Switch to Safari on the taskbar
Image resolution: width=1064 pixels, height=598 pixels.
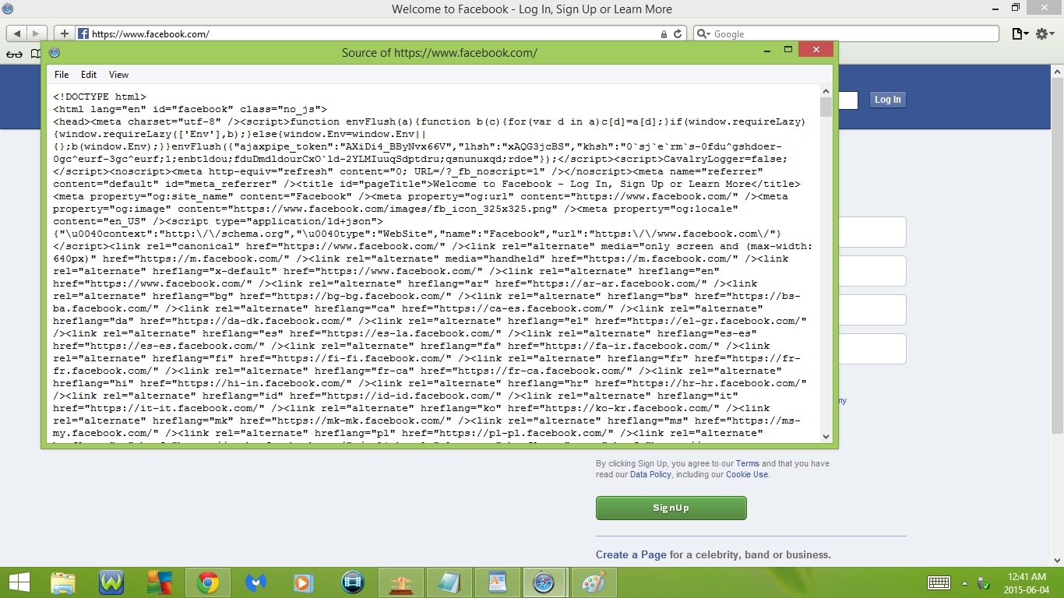(544, 582)
